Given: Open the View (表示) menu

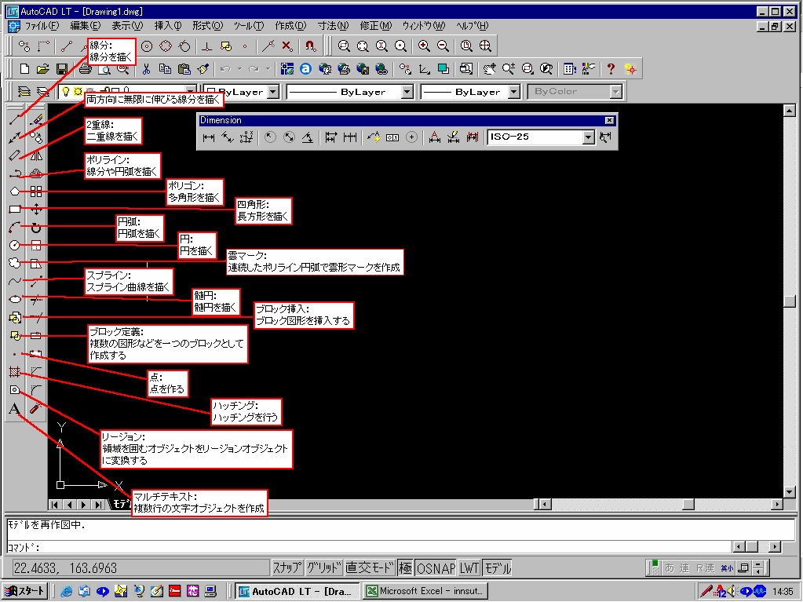Looking at the screenshot, I should click(x=127, y=26).
